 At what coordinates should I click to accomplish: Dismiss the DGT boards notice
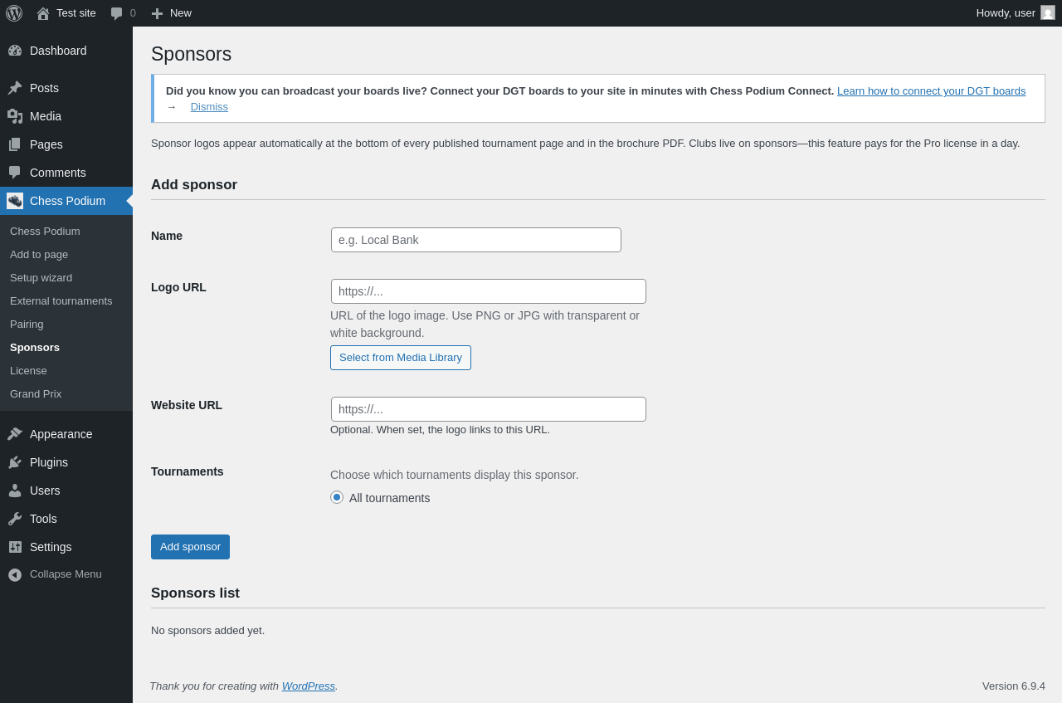coord(209,106)
